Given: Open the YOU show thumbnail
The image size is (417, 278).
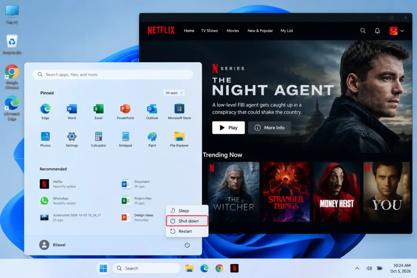Looking at the screenshot, I should (x=387, y=192).
